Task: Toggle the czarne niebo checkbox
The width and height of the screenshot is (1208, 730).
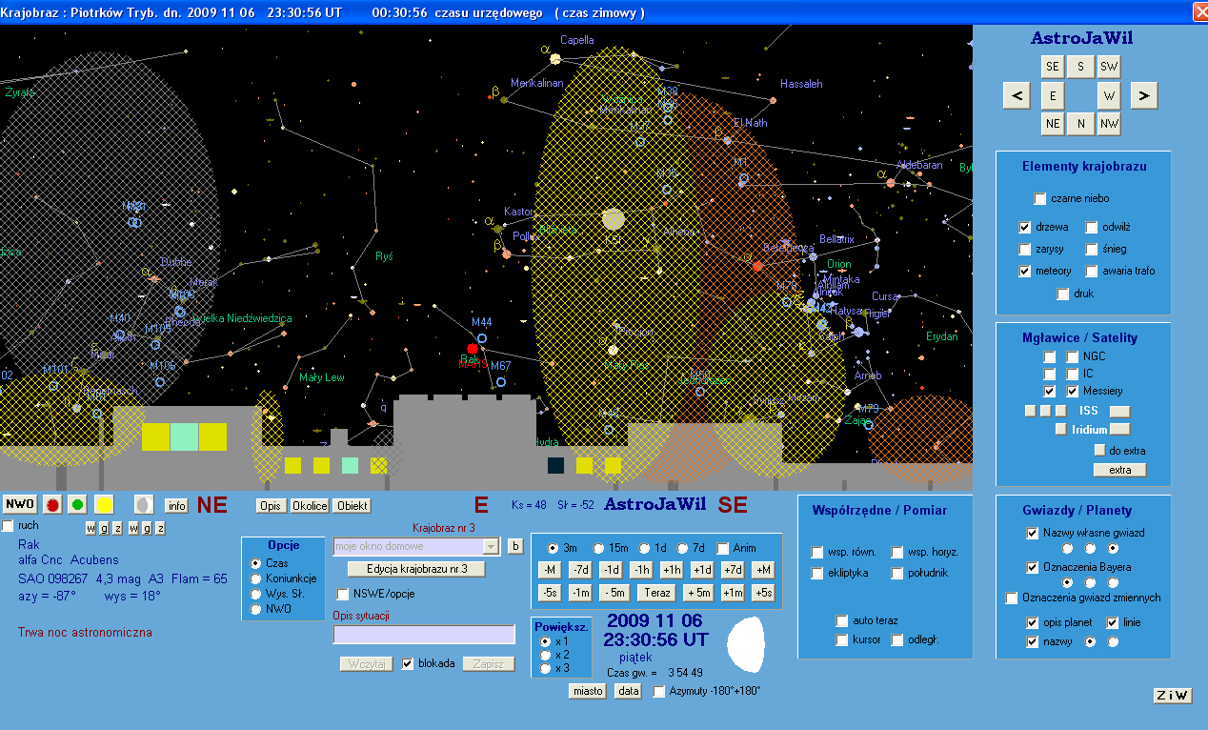Action: [x=1040, y=198]
